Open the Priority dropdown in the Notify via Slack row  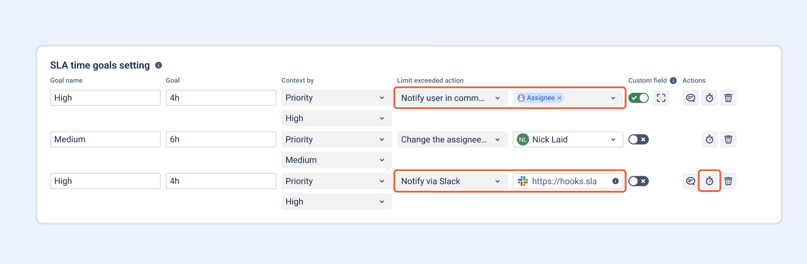tap(336, 181)
